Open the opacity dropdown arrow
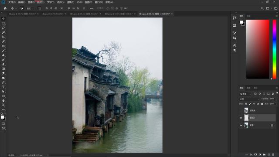Viewport: 279px width, 157px height. (x=276, y=99)
